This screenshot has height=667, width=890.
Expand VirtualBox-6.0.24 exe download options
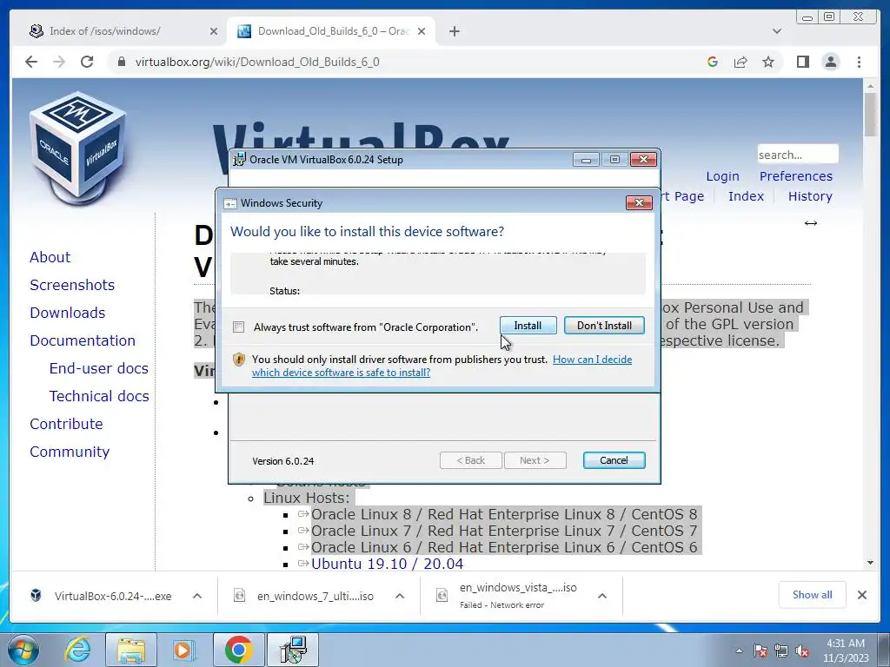pyautogui.click(x=197, y=596)
